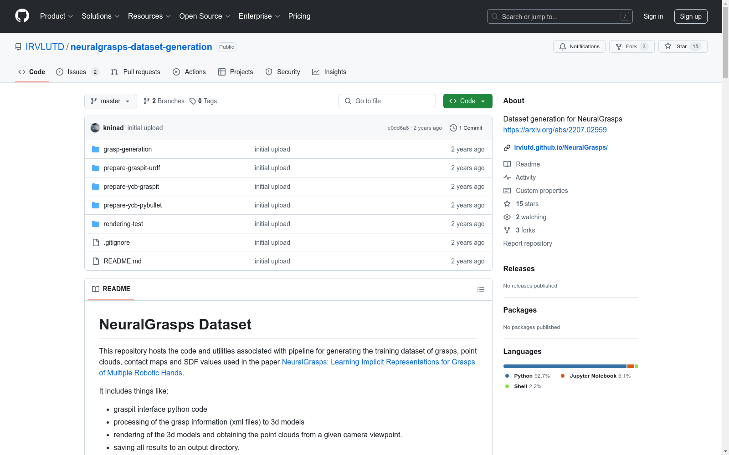This screenshot has width=729, height=455.
Task: Click the Notifications bell icon
Action: [x=563, y=46]
